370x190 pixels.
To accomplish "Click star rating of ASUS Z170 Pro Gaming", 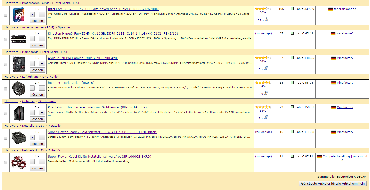I will pos(263,58).
